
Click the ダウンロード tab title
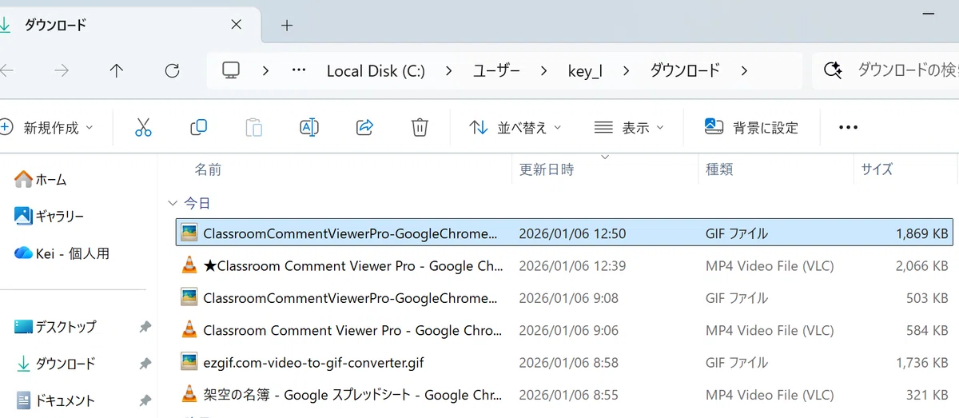(55, 25)
